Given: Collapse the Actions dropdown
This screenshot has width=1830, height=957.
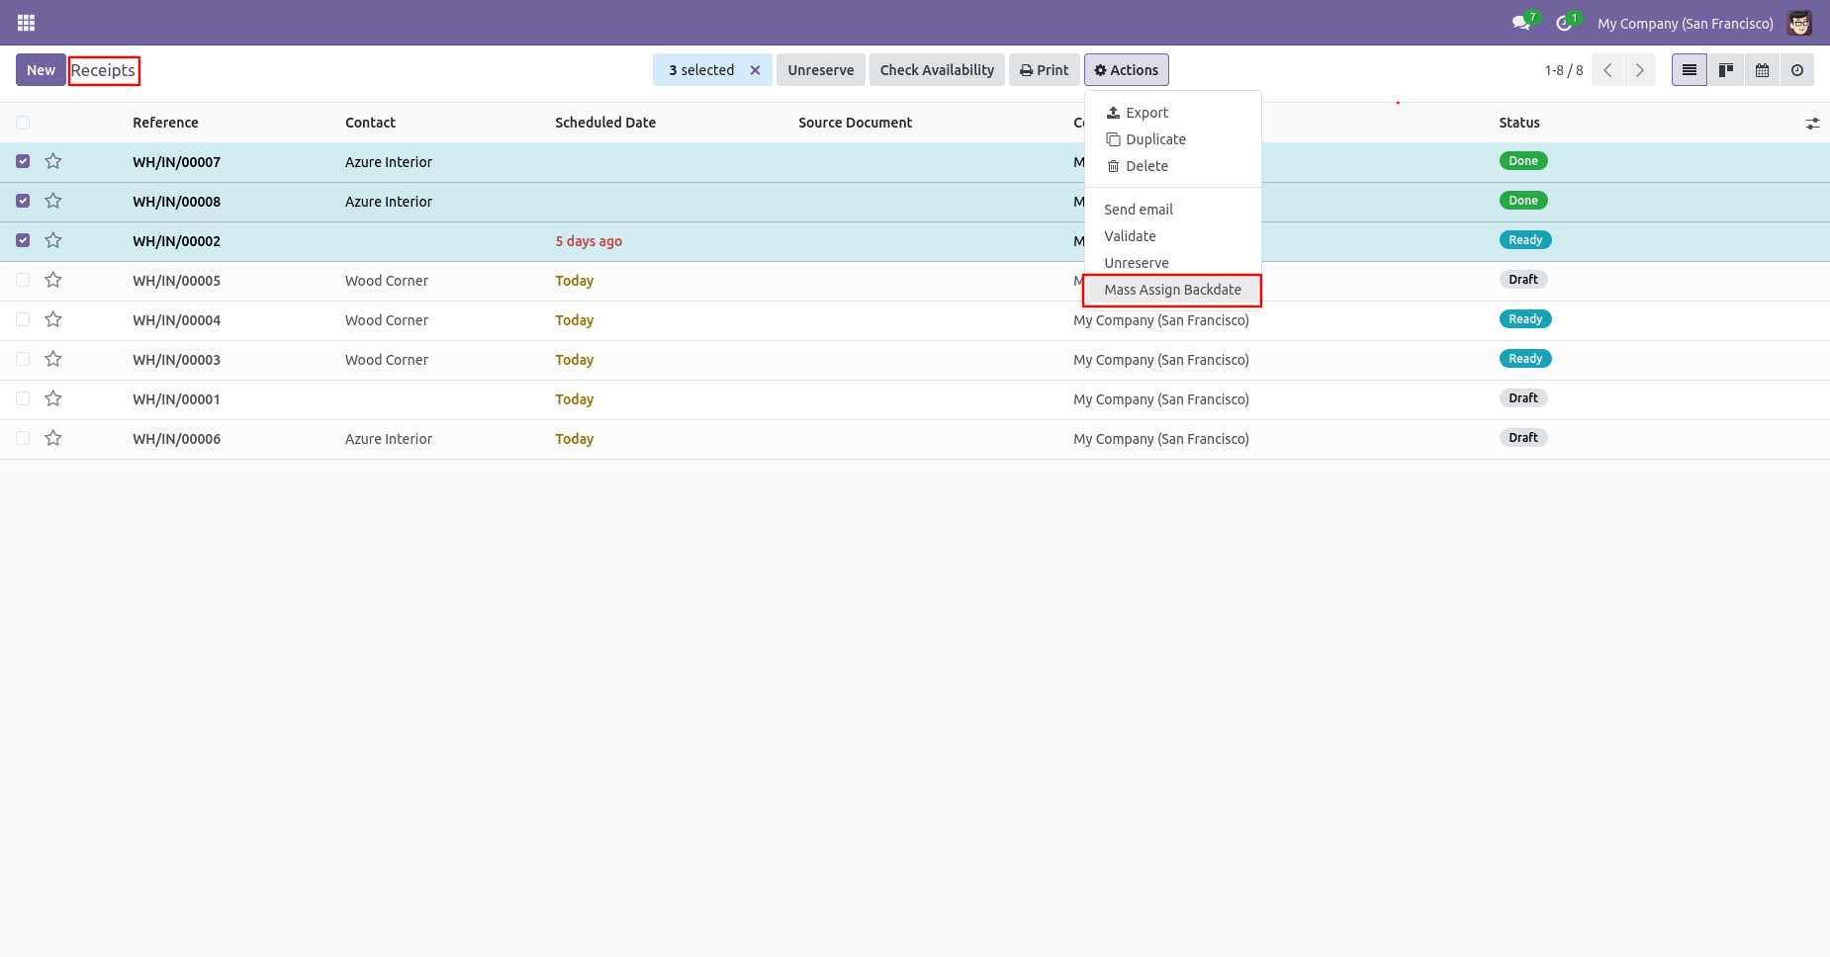Looking at the screenshot, I should pyautogui.click(x=1126, y=70).
